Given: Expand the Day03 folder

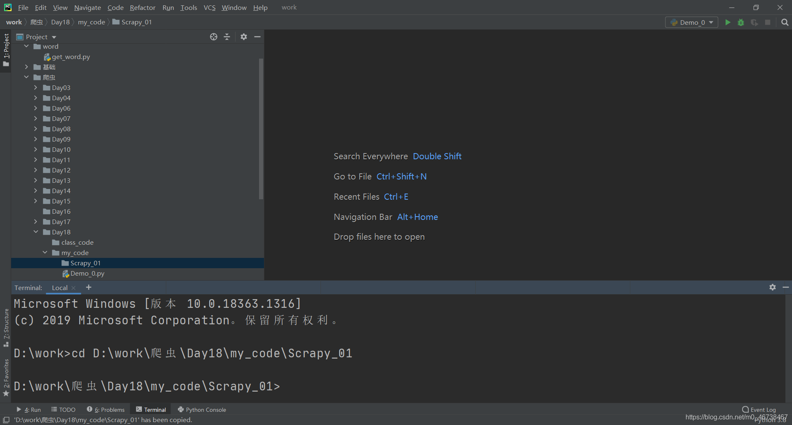Looking at the screenshot, I should 36,87.
